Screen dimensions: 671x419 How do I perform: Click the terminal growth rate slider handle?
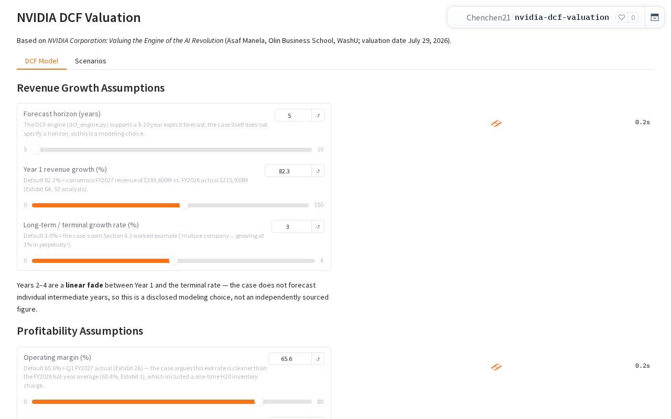tap(174, 260)
